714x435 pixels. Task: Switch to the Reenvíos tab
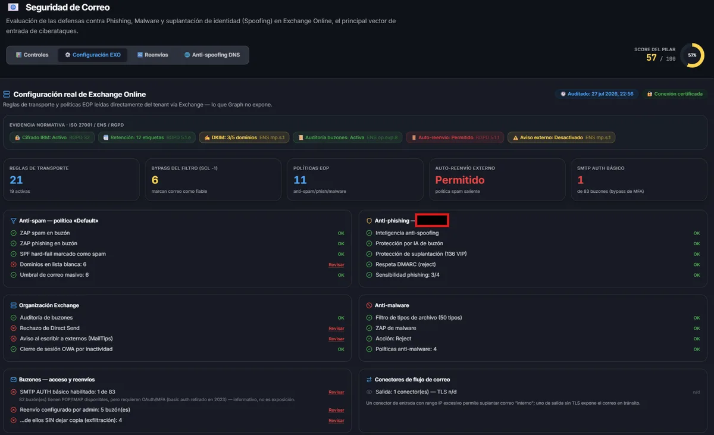152,55
